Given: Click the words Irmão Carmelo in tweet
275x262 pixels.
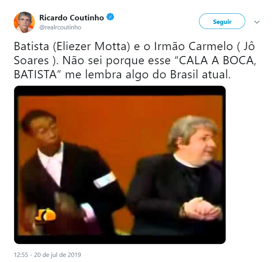Looking at the screenshot, I should (x=194, y=47).
